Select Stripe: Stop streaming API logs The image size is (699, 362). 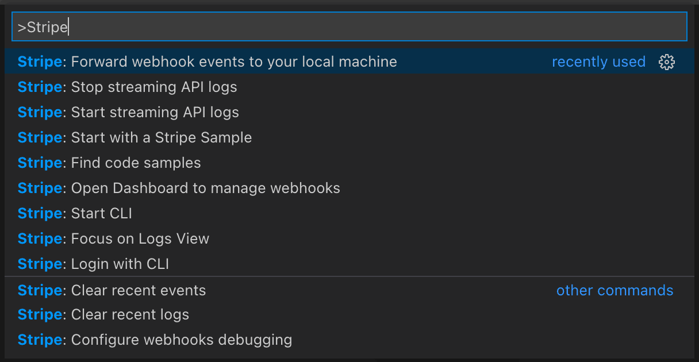tap(349, 87)
